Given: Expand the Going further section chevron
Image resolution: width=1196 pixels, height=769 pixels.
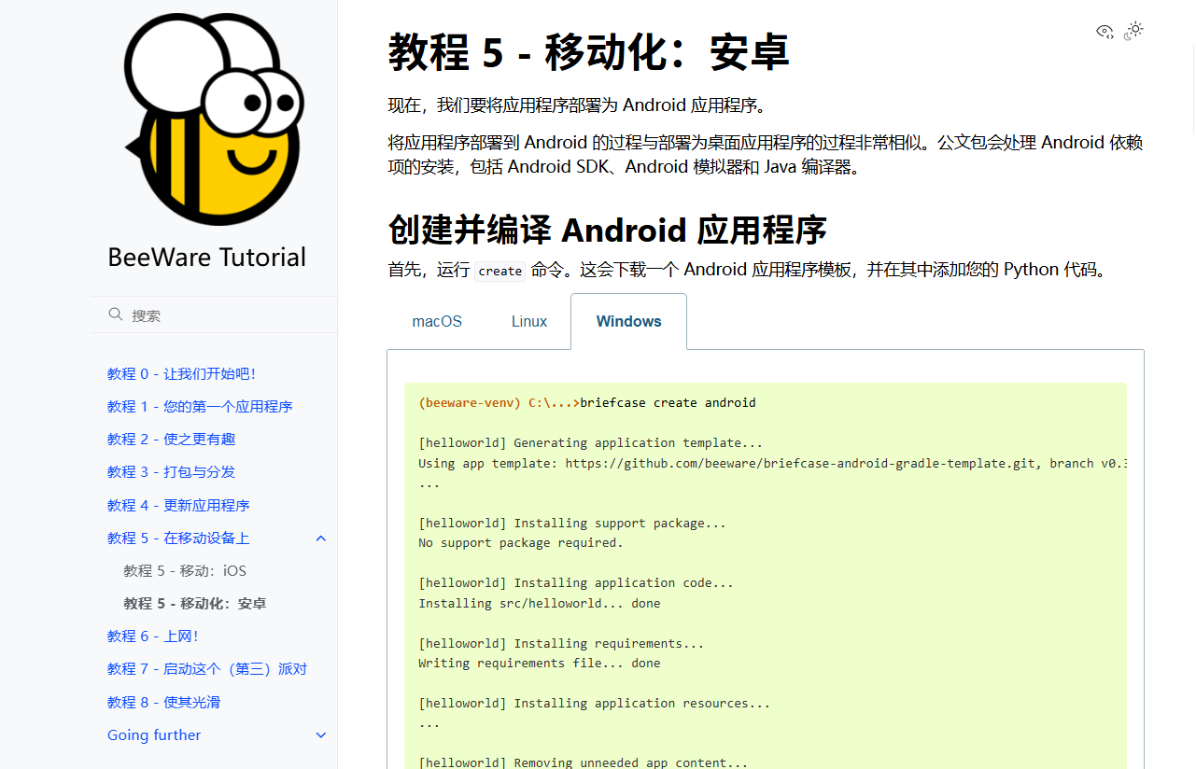Looking at the screenshot, I should click(321, 735).
